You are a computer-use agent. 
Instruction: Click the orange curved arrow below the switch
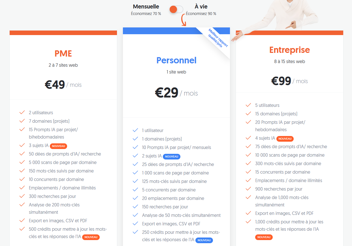[x=184, y=20]
